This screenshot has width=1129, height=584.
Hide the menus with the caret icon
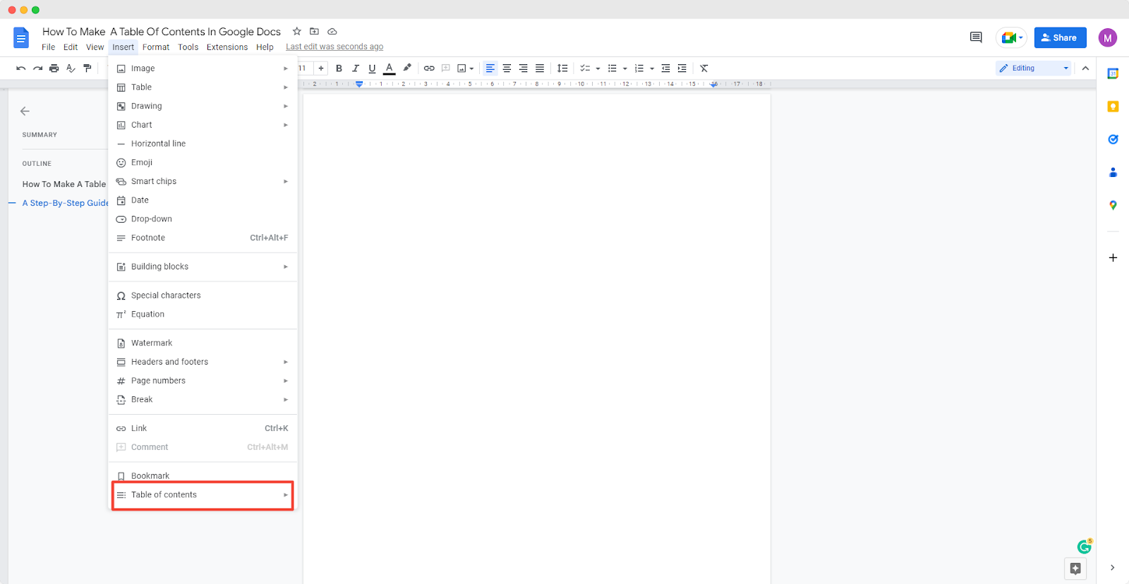(x=1085, y=68)
